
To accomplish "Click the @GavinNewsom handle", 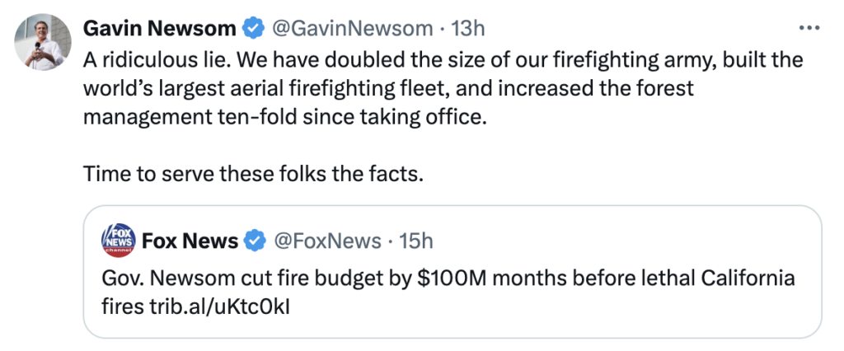I will tap(352, 29).
